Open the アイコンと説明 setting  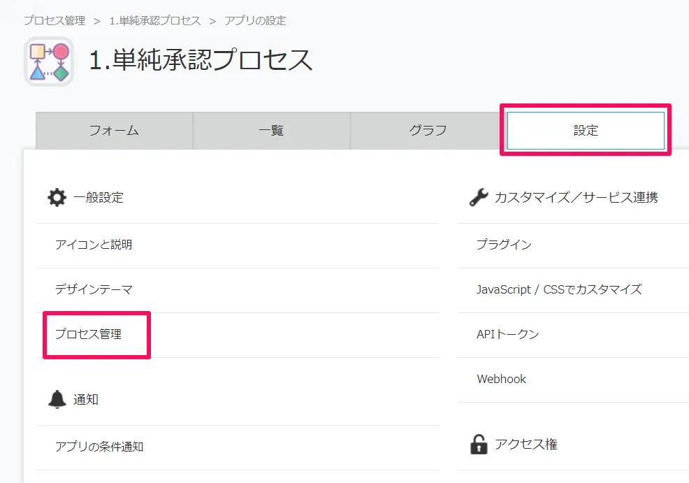(94, 245)
